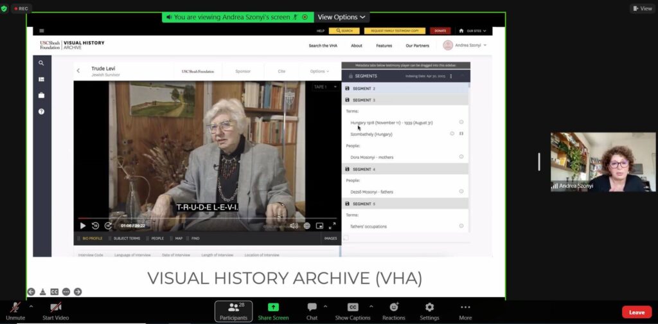
Task: Expand chat options arrow next to Chat
Action: pos(325,307)
